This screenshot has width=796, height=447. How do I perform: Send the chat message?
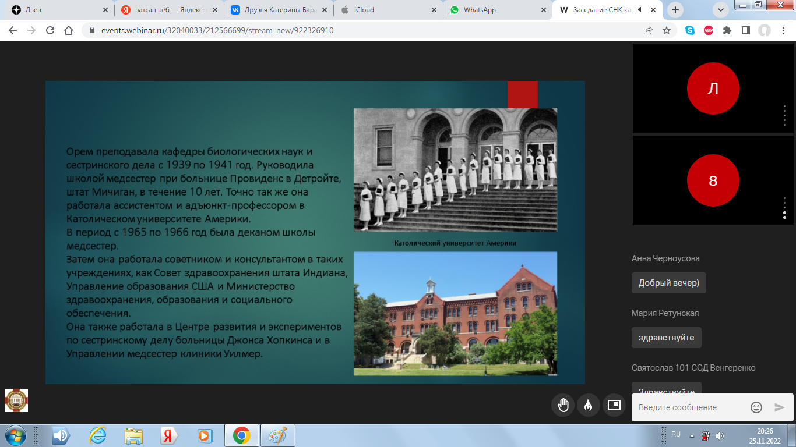pyautogui.click(x=780, y=407)
